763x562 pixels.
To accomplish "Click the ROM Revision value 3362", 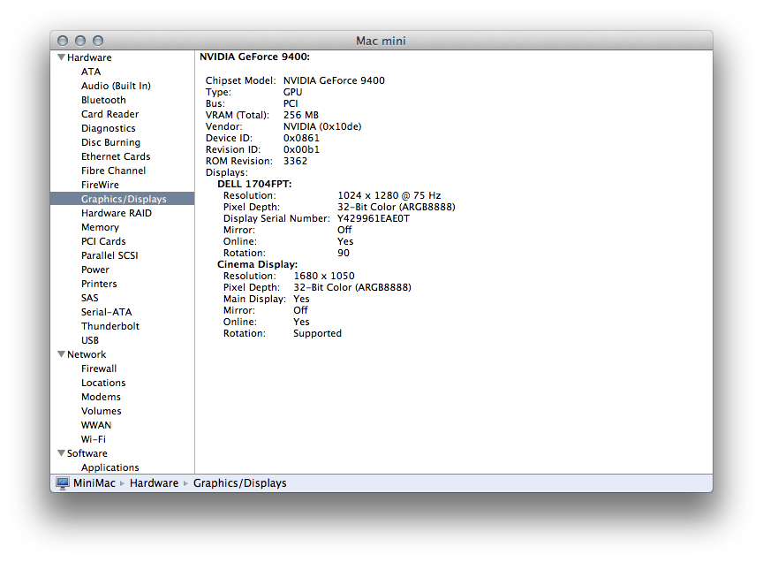I will [295, 161].
